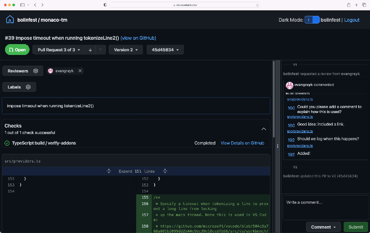Click the view on GitHub link

pos(138,38)
